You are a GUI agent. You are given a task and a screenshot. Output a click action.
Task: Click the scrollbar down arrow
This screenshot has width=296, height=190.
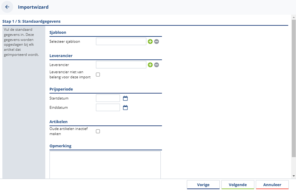294,176
